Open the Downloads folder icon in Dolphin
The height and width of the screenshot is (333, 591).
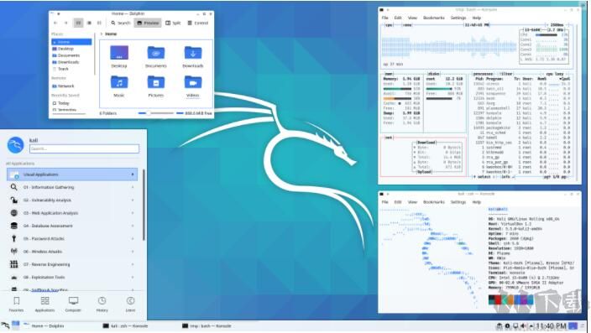192,53
